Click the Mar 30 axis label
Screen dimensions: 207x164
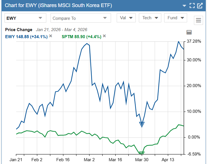pos(142,160)
